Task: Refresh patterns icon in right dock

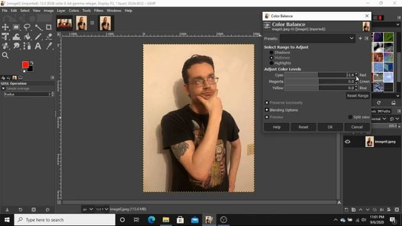Action: coord(379,103)
